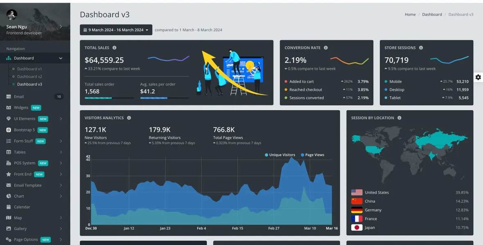Image resolution: width=483 pixels, height=245 pixels.
Task: Open the date range dropdown 9 March - 16 March
Action: click(116, 30)
